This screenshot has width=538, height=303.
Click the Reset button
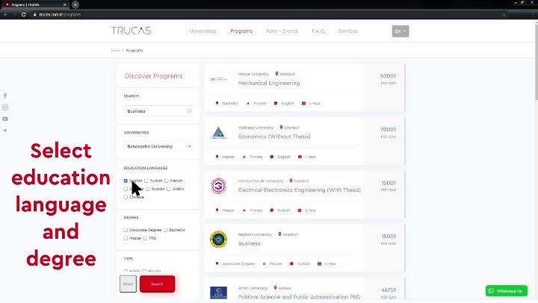[128, 284]
